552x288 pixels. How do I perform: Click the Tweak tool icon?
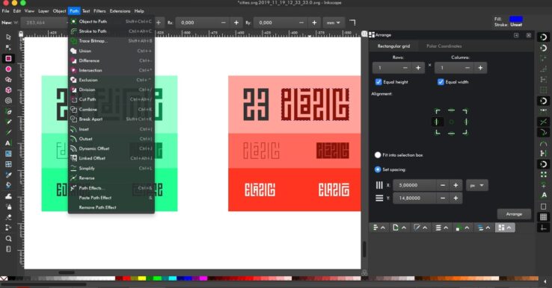point(8,196)
